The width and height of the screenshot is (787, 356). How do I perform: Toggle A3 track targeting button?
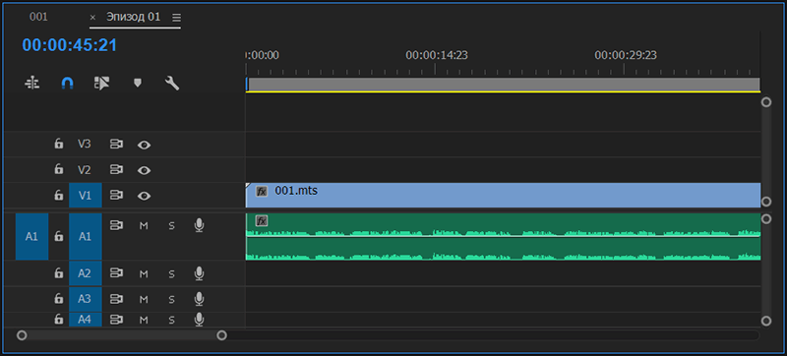click(86, 299)
